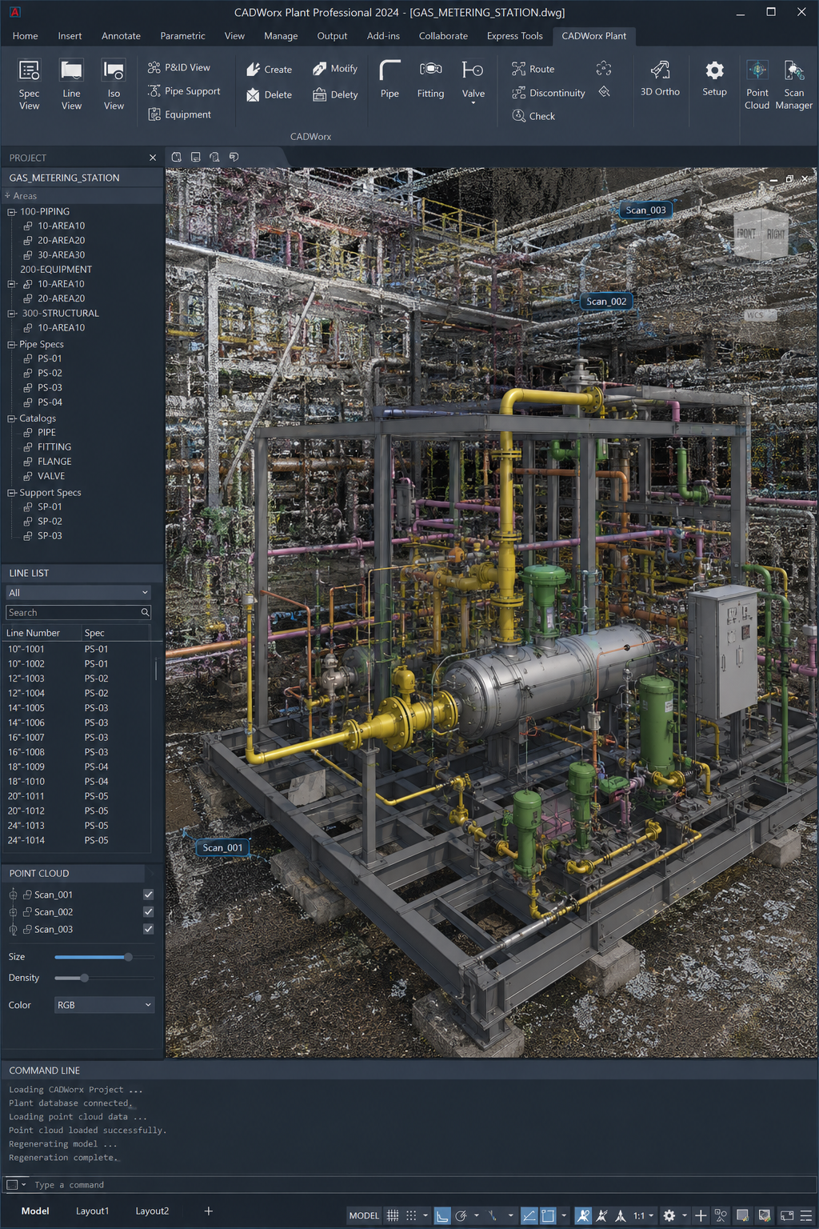
Task: Select the Scan_002 label in viewport
Action: point(606,302)
